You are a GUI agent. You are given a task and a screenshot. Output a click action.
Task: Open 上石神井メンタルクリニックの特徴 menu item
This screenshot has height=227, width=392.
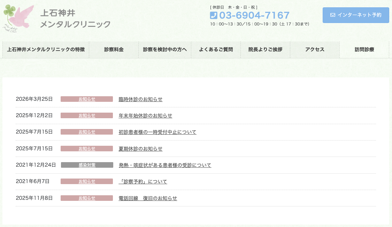(x=46, y=50)
